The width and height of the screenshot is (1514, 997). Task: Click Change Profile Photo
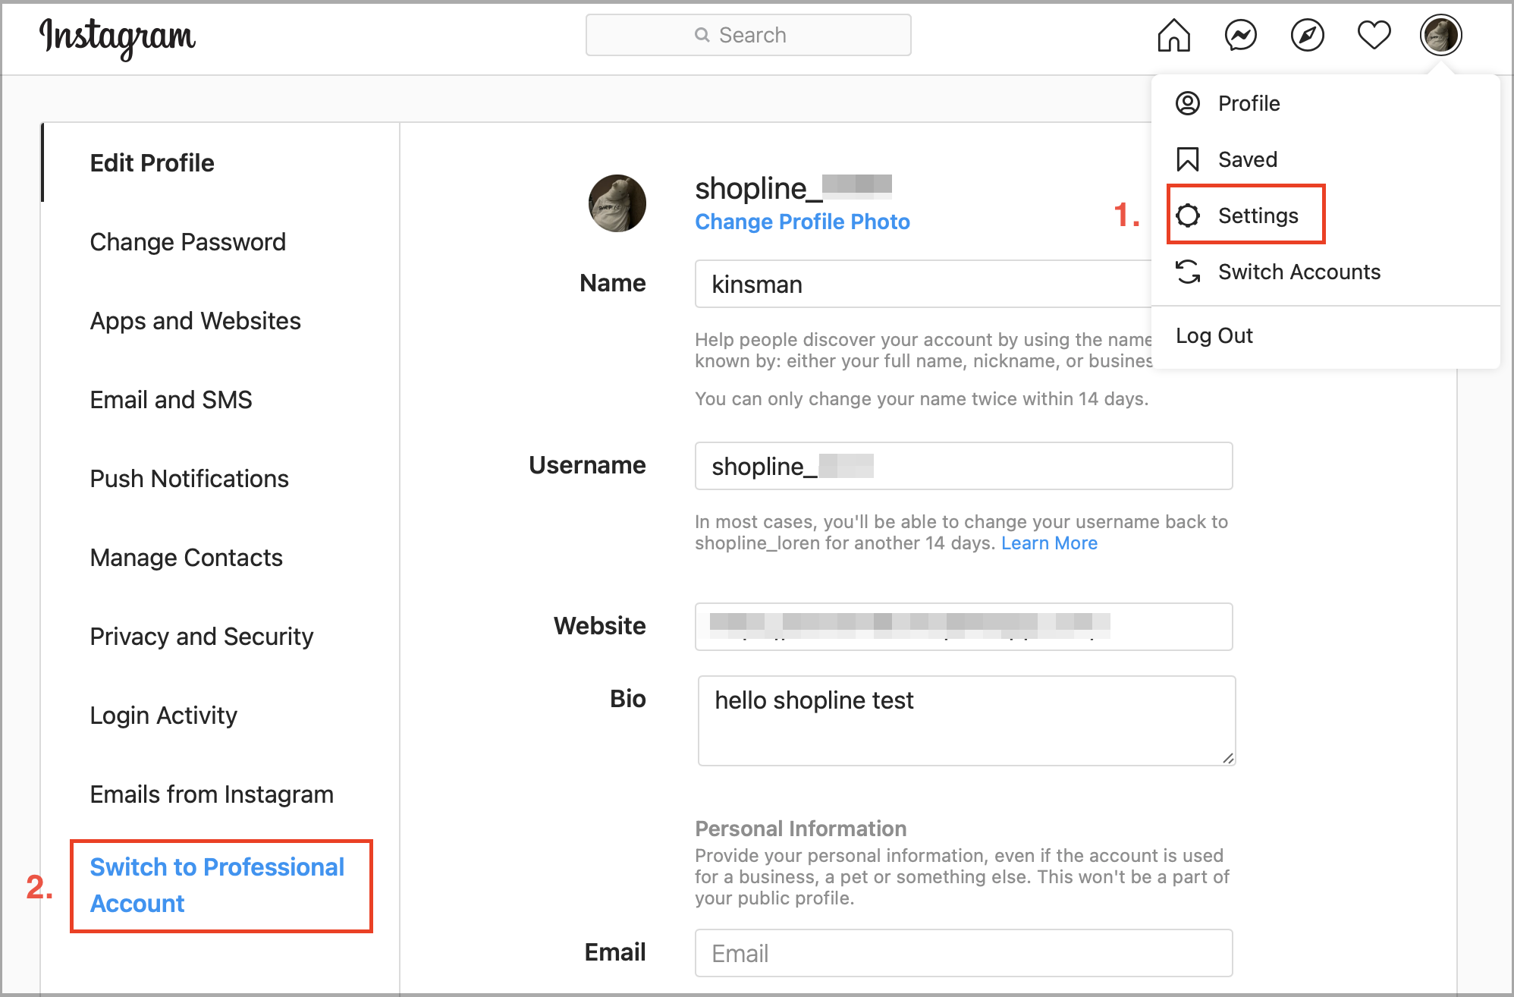(x=802, y=222)
